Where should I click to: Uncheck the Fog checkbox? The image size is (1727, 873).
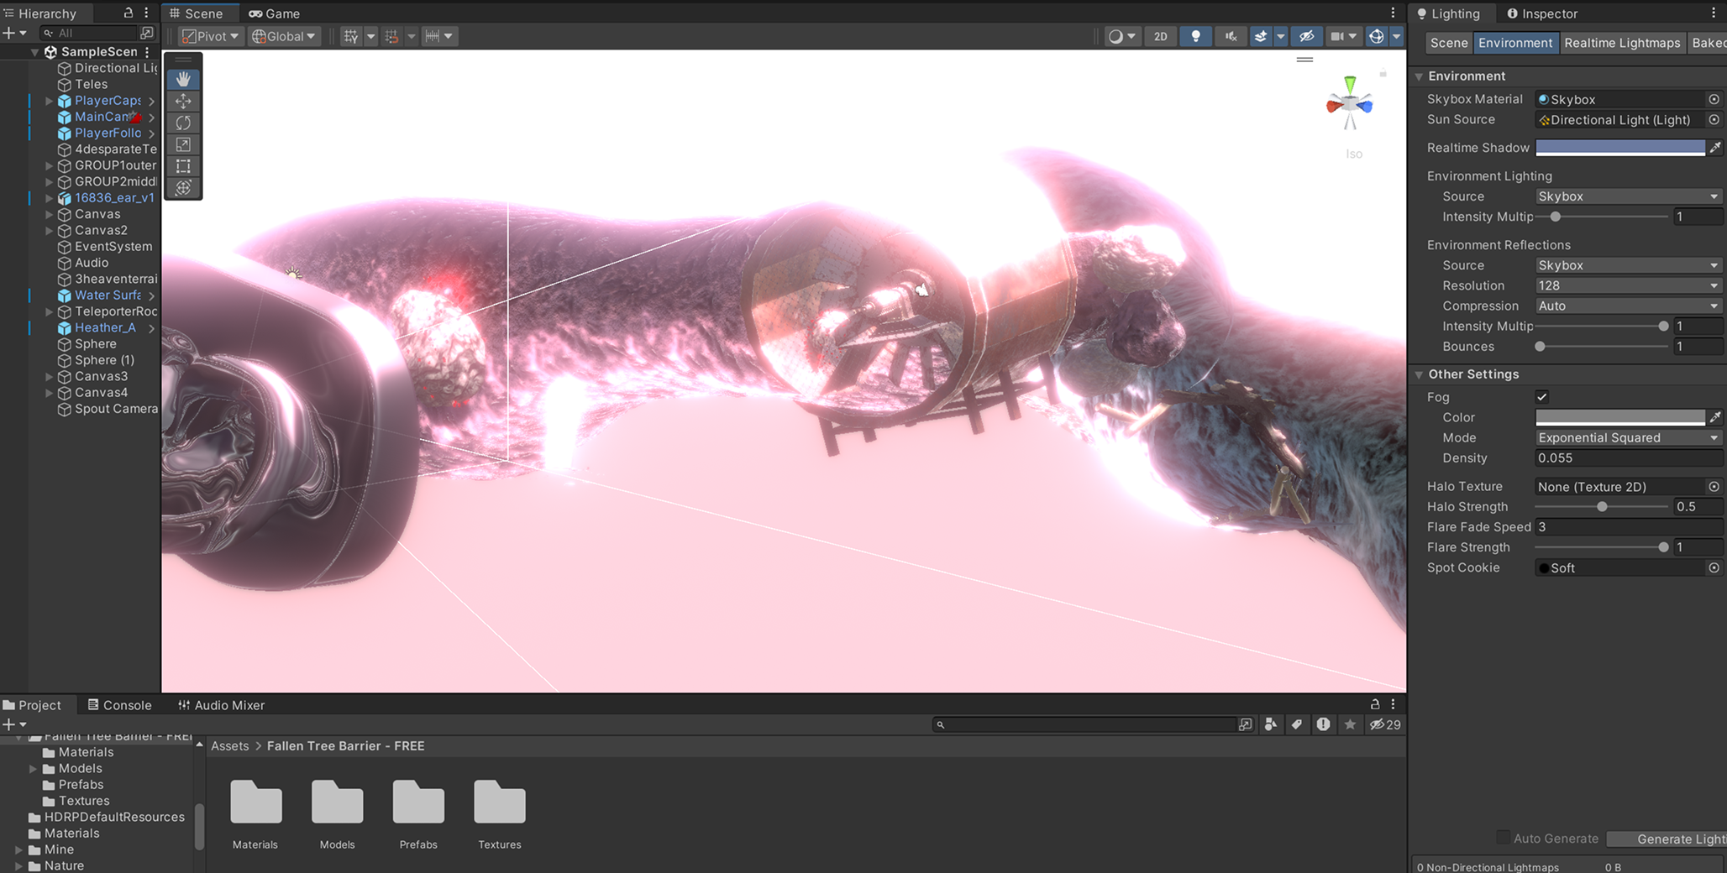1542,397
